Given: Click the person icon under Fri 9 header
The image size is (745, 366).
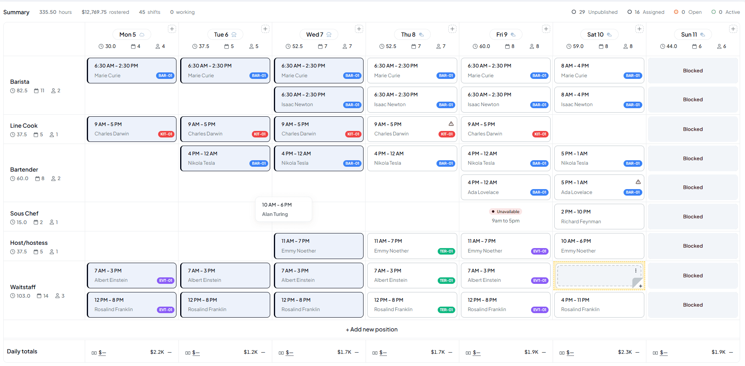Looking at the screenshot, I should (x=532, y=46).
